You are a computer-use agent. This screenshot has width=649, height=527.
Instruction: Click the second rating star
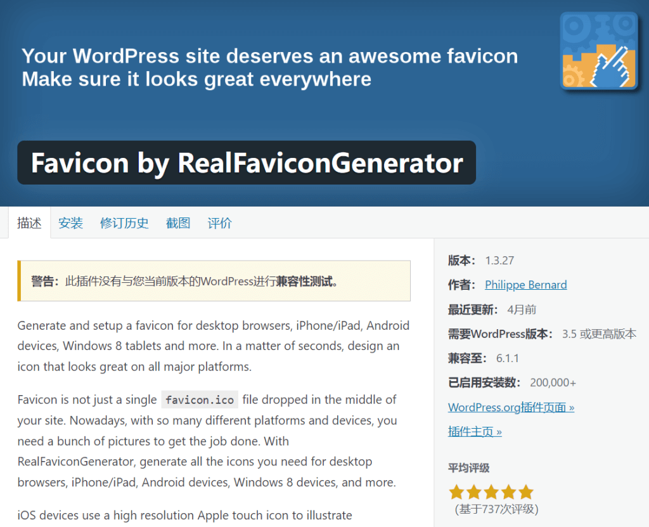pos(473,491)
